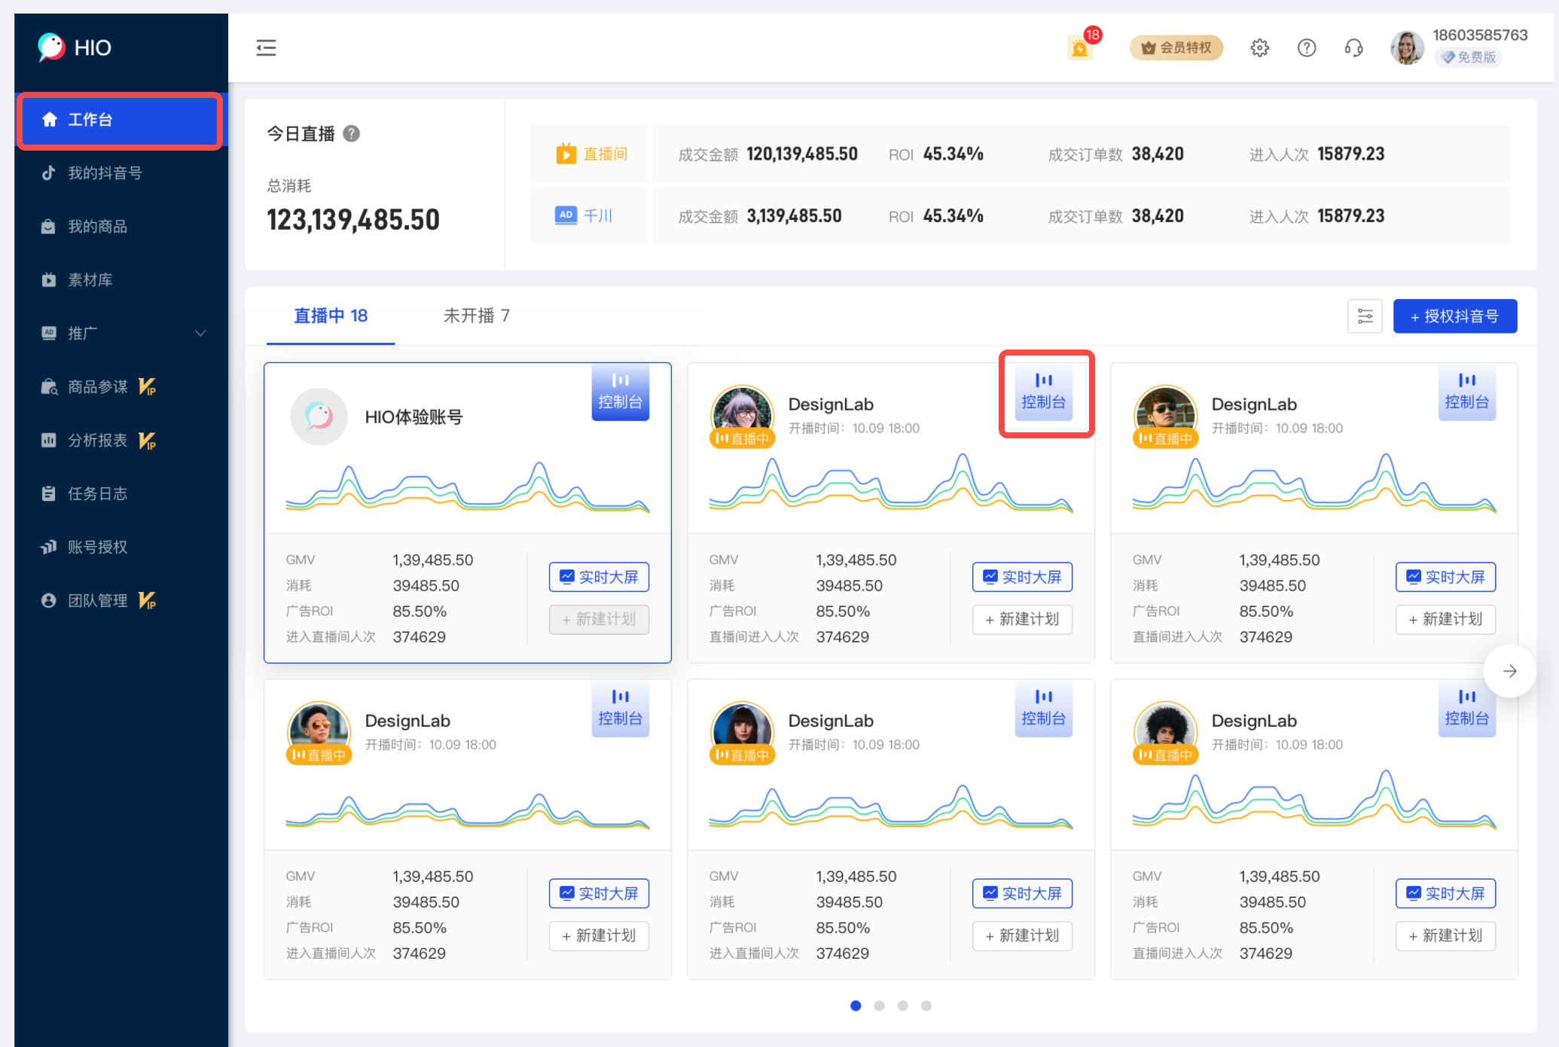This screenshot has width=1559, height=1047.
Task: Open 素材库 from the sidebar
Action: 90,279
